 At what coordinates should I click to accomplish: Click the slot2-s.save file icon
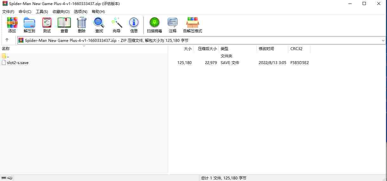4,63
